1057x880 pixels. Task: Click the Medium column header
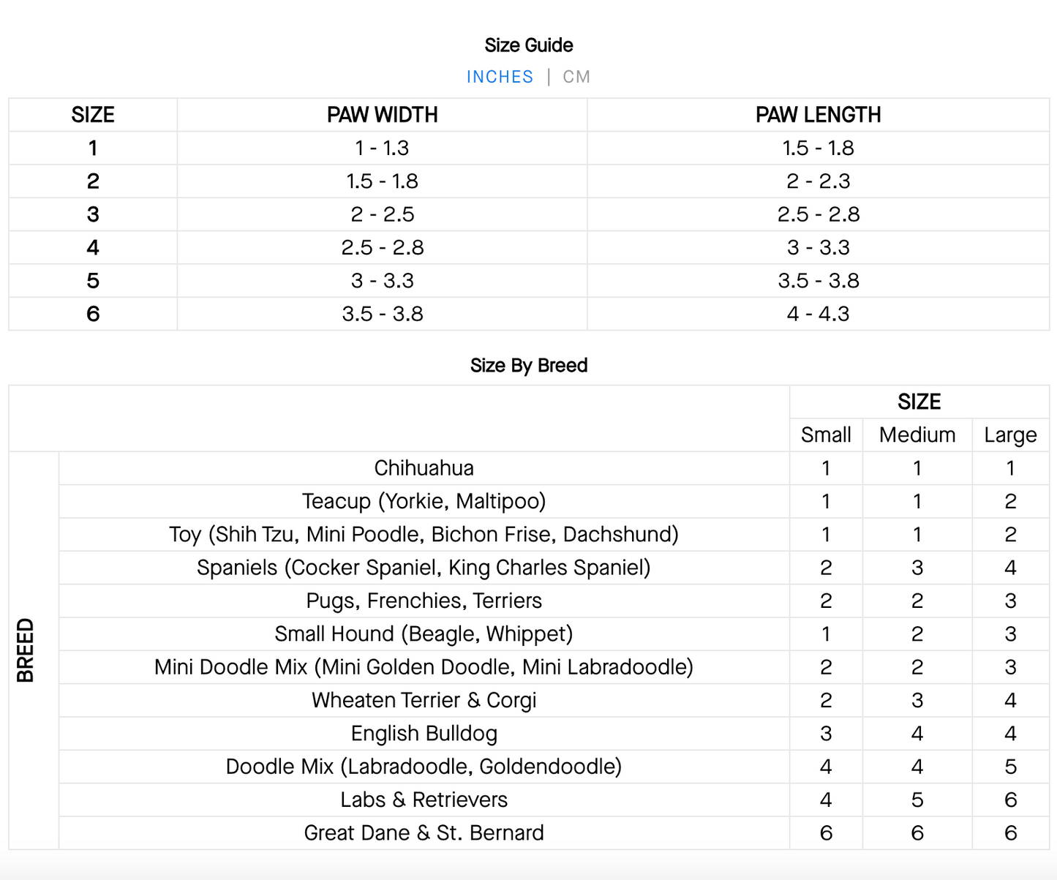pyautogui.click(x=917, y=435)
